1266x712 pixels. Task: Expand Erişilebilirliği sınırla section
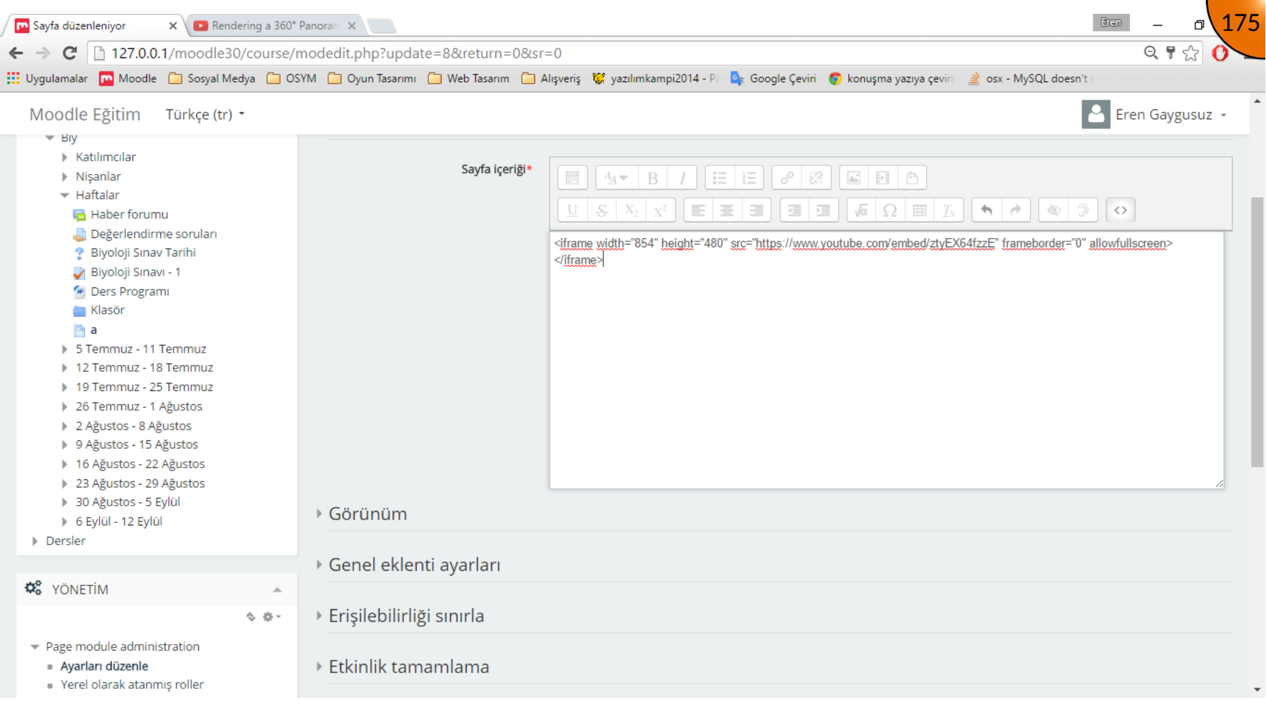click(x=406, y=616)
